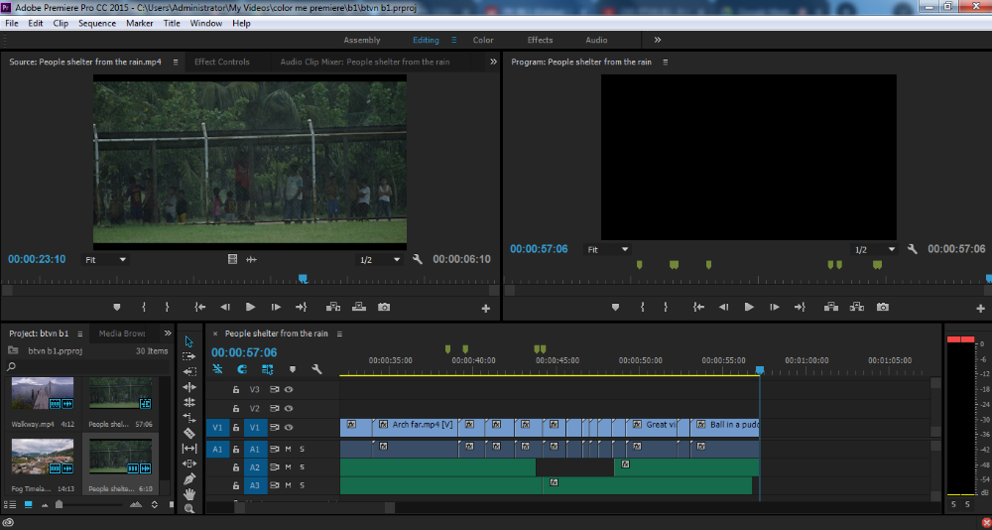Open the Clip menu
992x530 pixels.
[61, 24]
